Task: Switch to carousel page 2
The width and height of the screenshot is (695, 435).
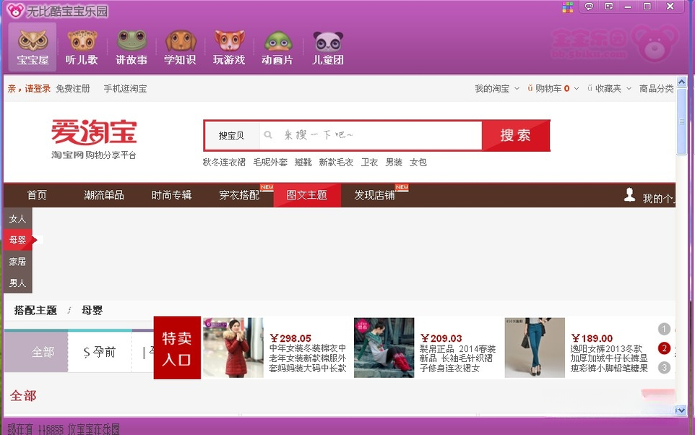Action: click(x=664, y=348)
